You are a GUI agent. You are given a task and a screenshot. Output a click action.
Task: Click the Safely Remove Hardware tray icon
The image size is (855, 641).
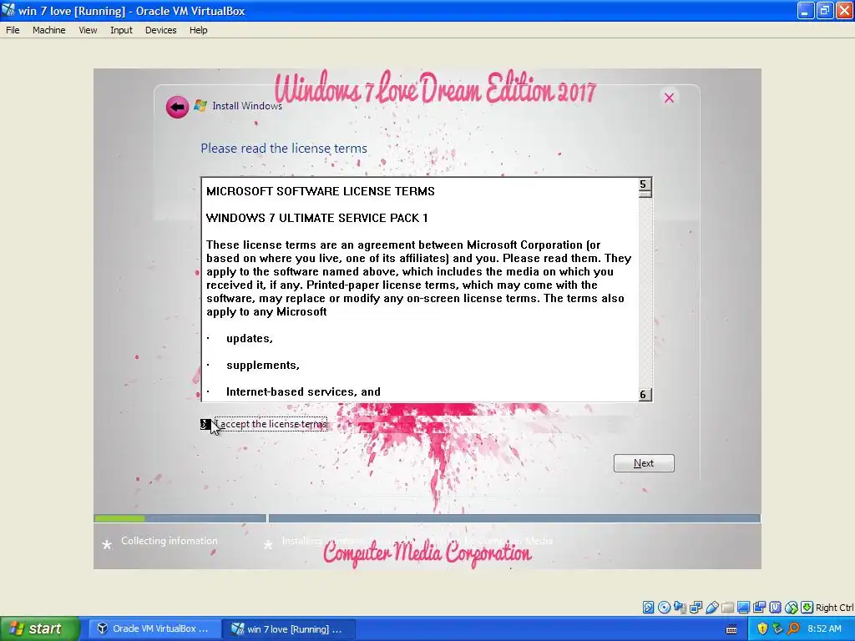tap(777, 628)
